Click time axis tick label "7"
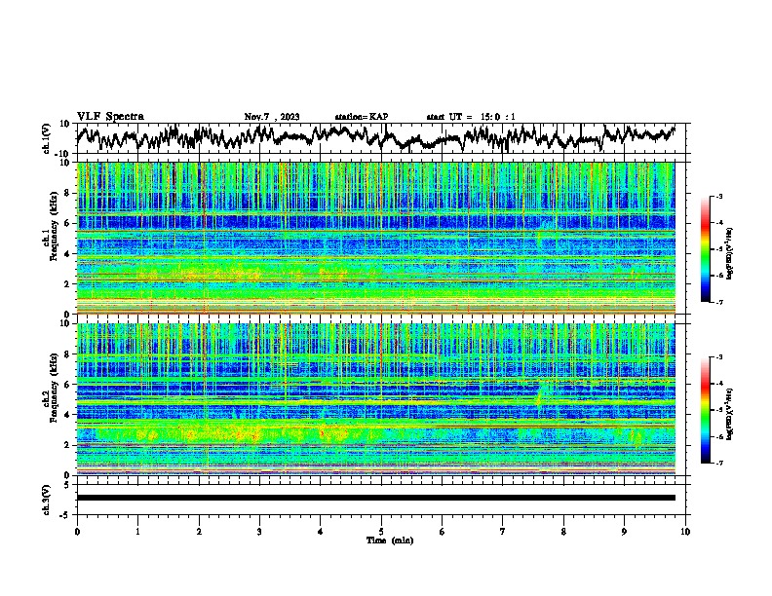 click(503, 532)
